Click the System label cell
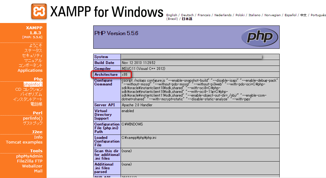Screen dimensions: 326x178 pyautogui.click(x=107, y=57)
